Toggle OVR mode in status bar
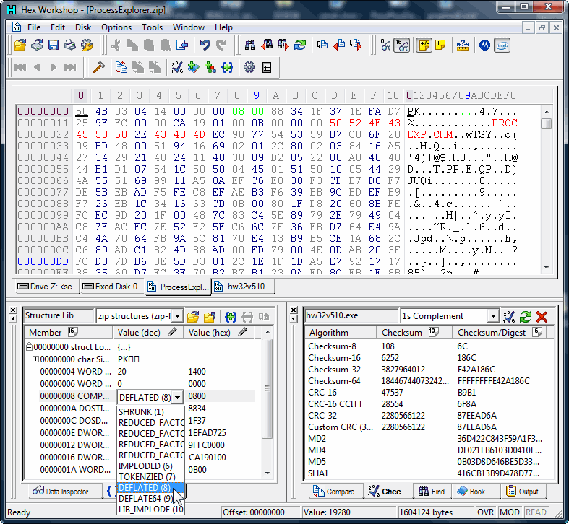Viewport: 569px width, 524px height. tap(486, 512)
